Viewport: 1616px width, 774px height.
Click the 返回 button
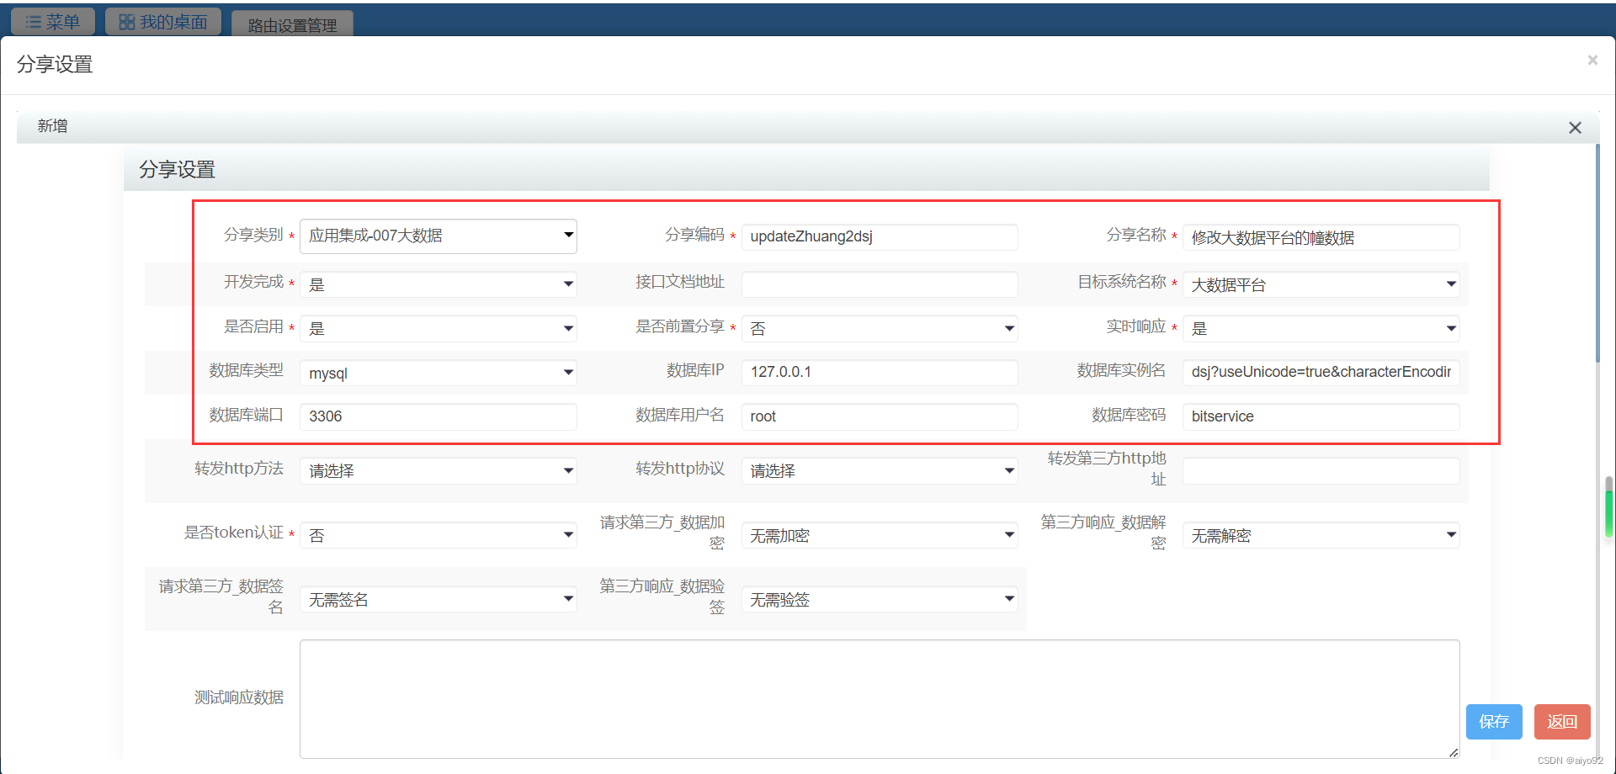pos(1562,722)
